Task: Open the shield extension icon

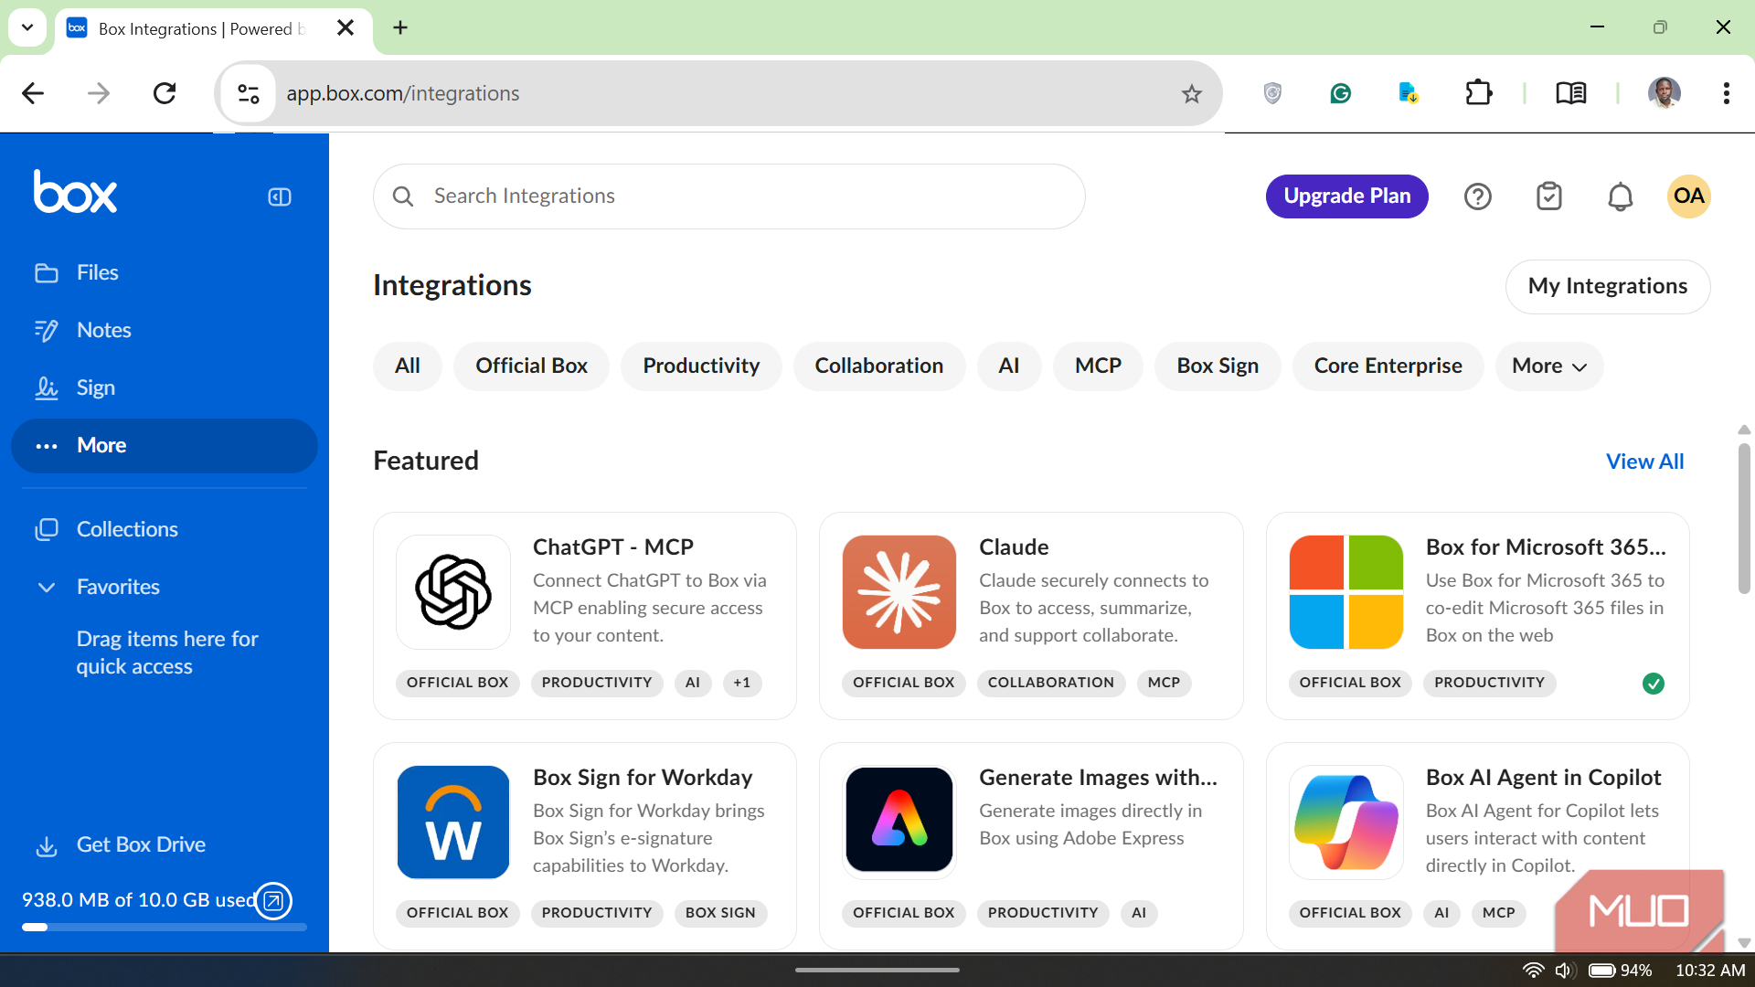Action: [1272, 93]
